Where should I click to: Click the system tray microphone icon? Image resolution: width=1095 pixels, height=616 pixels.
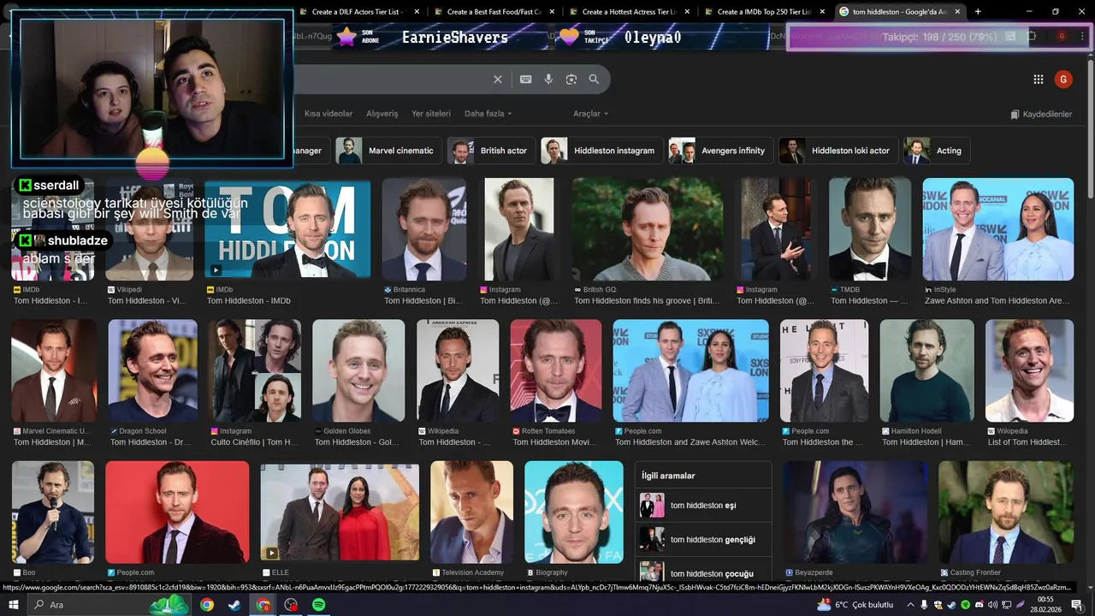(925, 605)
